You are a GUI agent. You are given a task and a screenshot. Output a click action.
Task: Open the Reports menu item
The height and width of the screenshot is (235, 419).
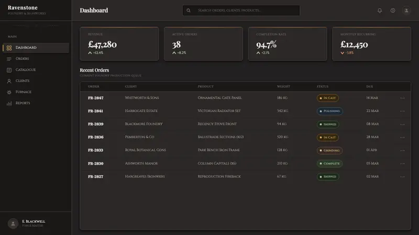tap(36, 103)
